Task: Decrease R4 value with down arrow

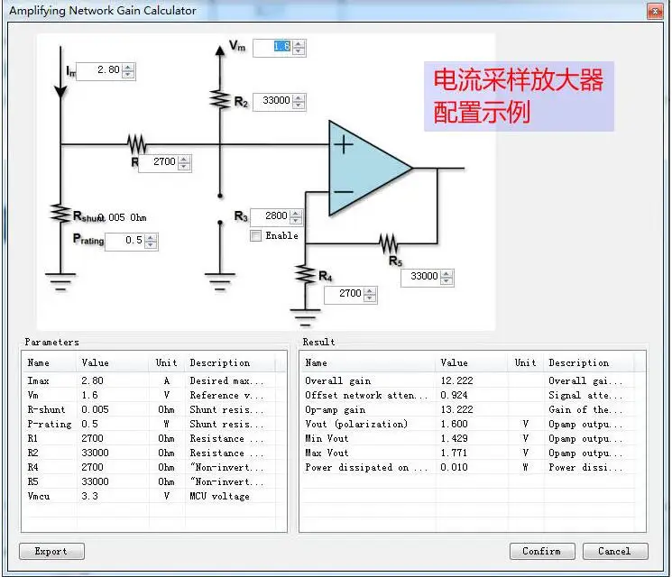Action: tap(370, 298)
